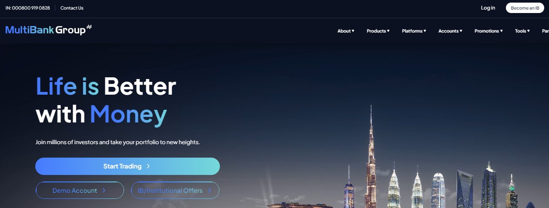Click the chevron icon on Demo Account
Image resolution: width=549 pixels, height=208 pixels.
pyautogui.click(x=104, y=190)
